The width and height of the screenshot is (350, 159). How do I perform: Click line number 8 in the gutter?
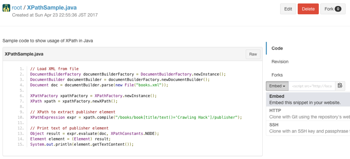point(22,107)
